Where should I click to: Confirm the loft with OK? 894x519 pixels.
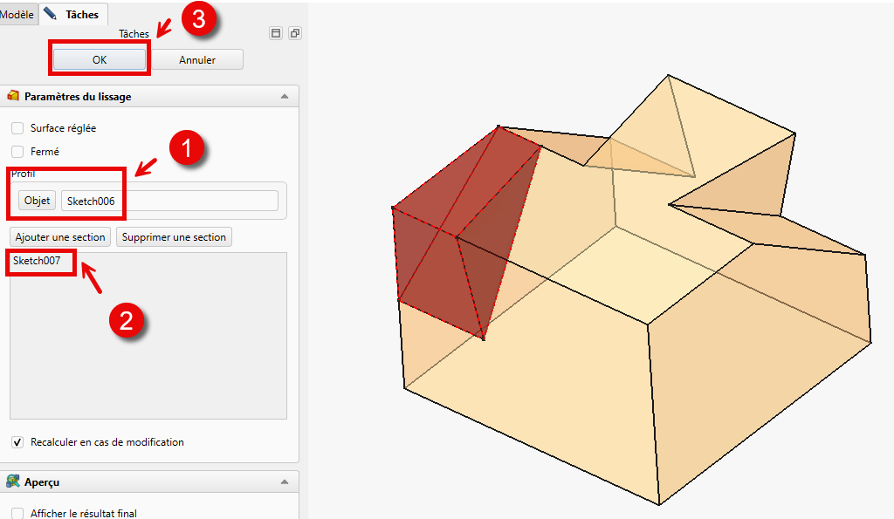pos(100,60)
